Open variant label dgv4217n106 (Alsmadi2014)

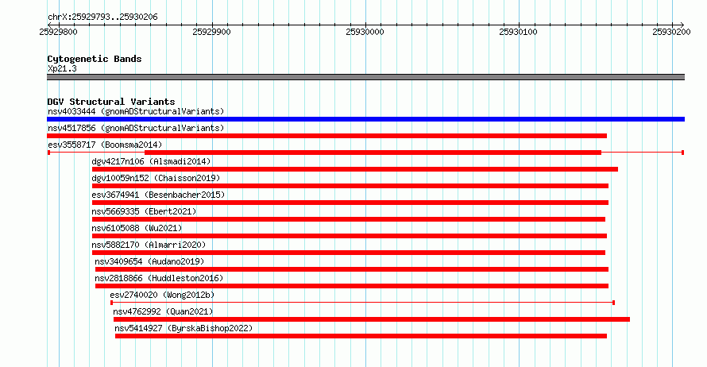(x=151, y=161)
